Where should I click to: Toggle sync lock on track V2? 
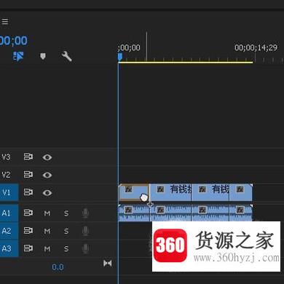coord(28,175)
